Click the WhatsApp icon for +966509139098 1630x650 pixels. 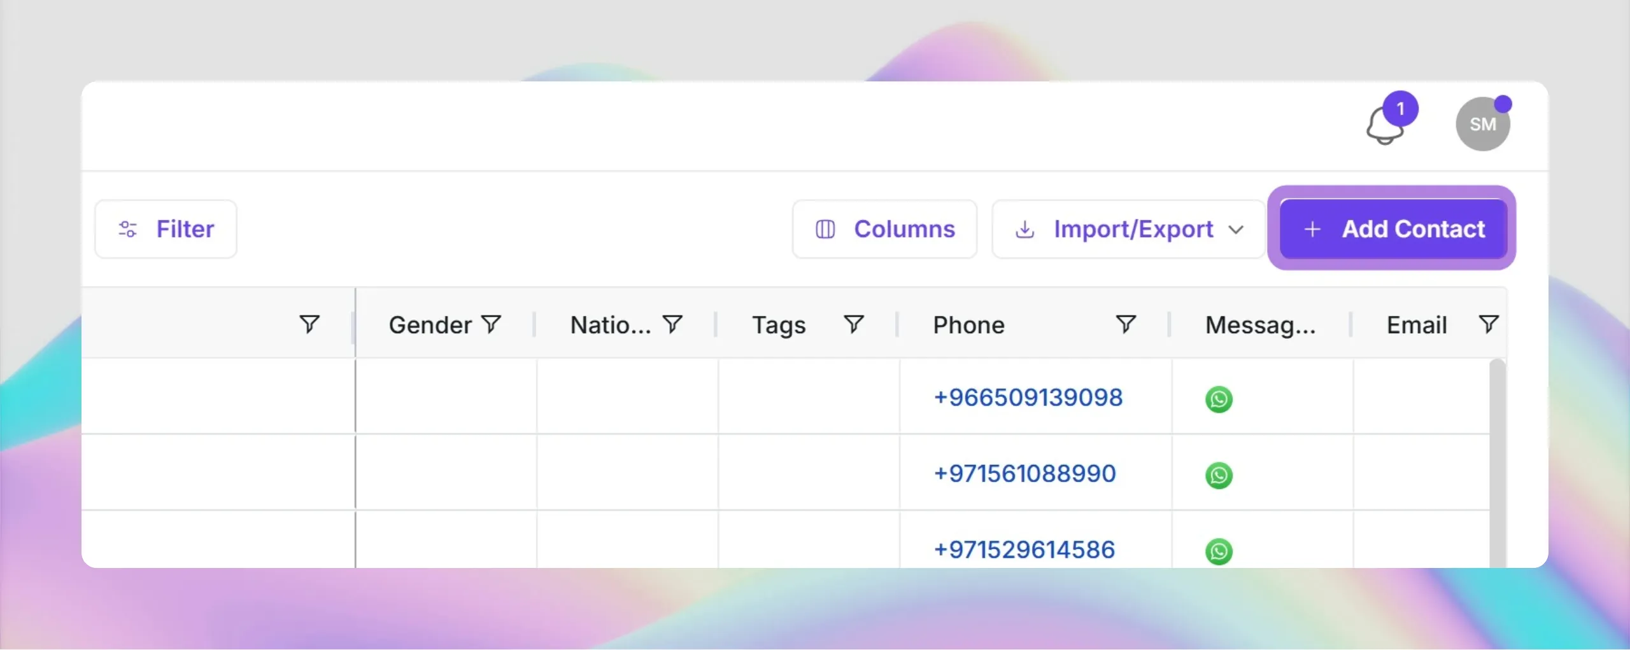pyautogui.click(x=1219, y=399)
